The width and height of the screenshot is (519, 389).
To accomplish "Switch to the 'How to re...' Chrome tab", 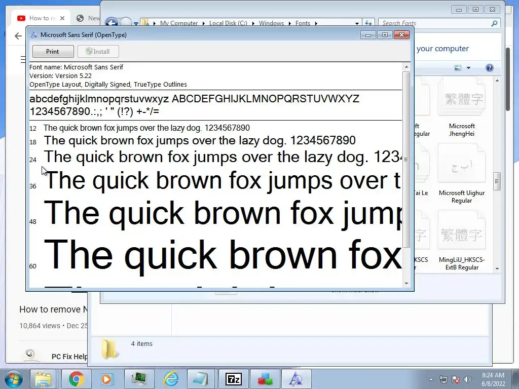I will (x=42, y=18).
